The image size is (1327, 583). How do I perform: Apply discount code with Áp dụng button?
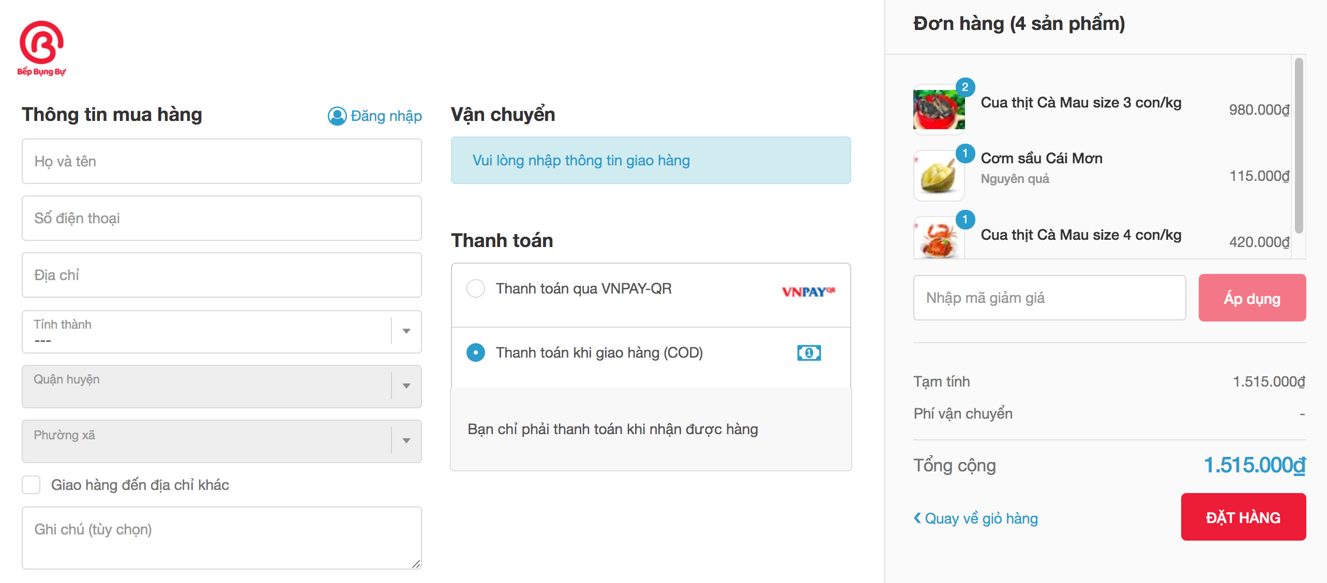1252,298
